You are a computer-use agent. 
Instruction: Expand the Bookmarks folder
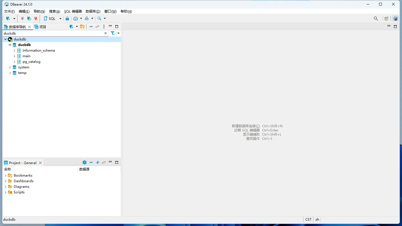pyautogui.click(x=5, y=175)
